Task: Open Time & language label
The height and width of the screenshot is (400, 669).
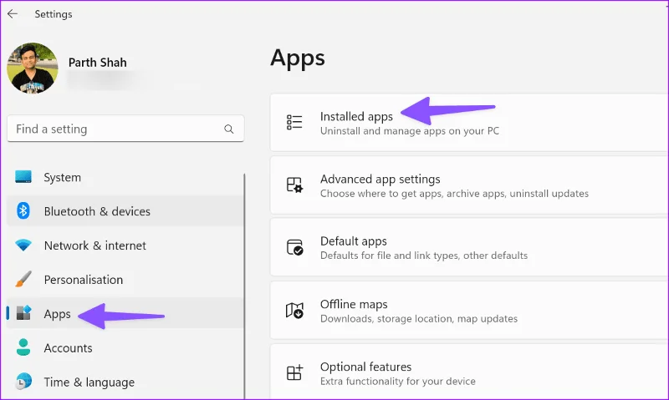Action: pyautogui.click(x=89, y=382)
